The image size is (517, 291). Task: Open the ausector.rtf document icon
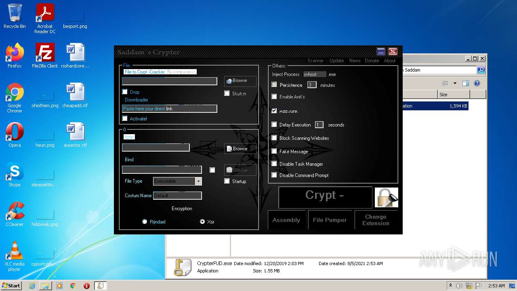tap(75, 135)
